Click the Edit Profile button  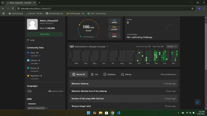[45, 34]
